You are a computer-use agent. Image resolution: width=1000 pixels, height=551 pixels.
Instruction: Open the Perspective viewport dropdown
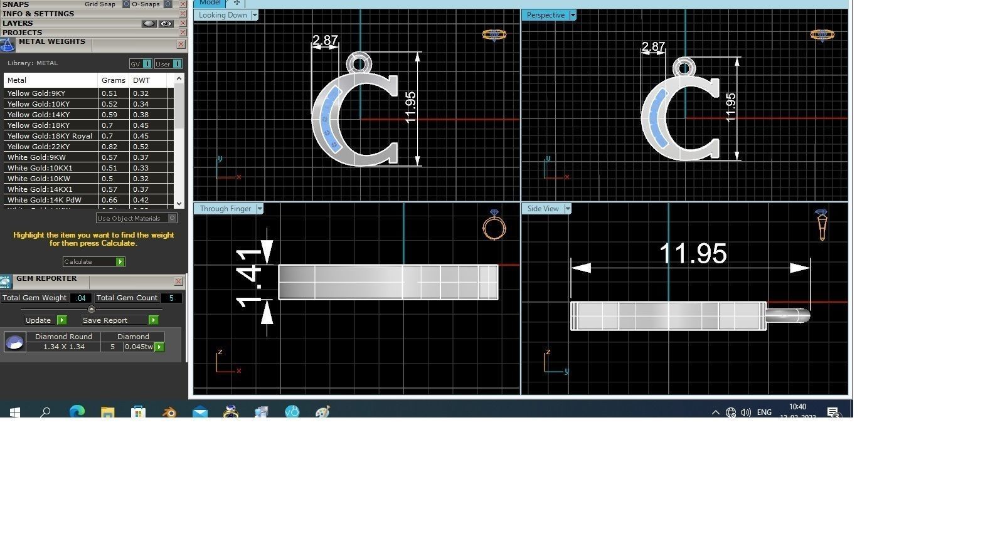tap(573, 15)
